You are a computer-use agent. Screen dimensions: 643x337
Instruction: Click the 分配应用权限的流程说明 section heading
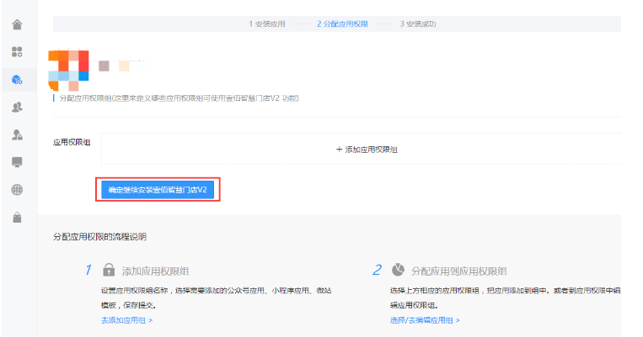tap(104, 237)
